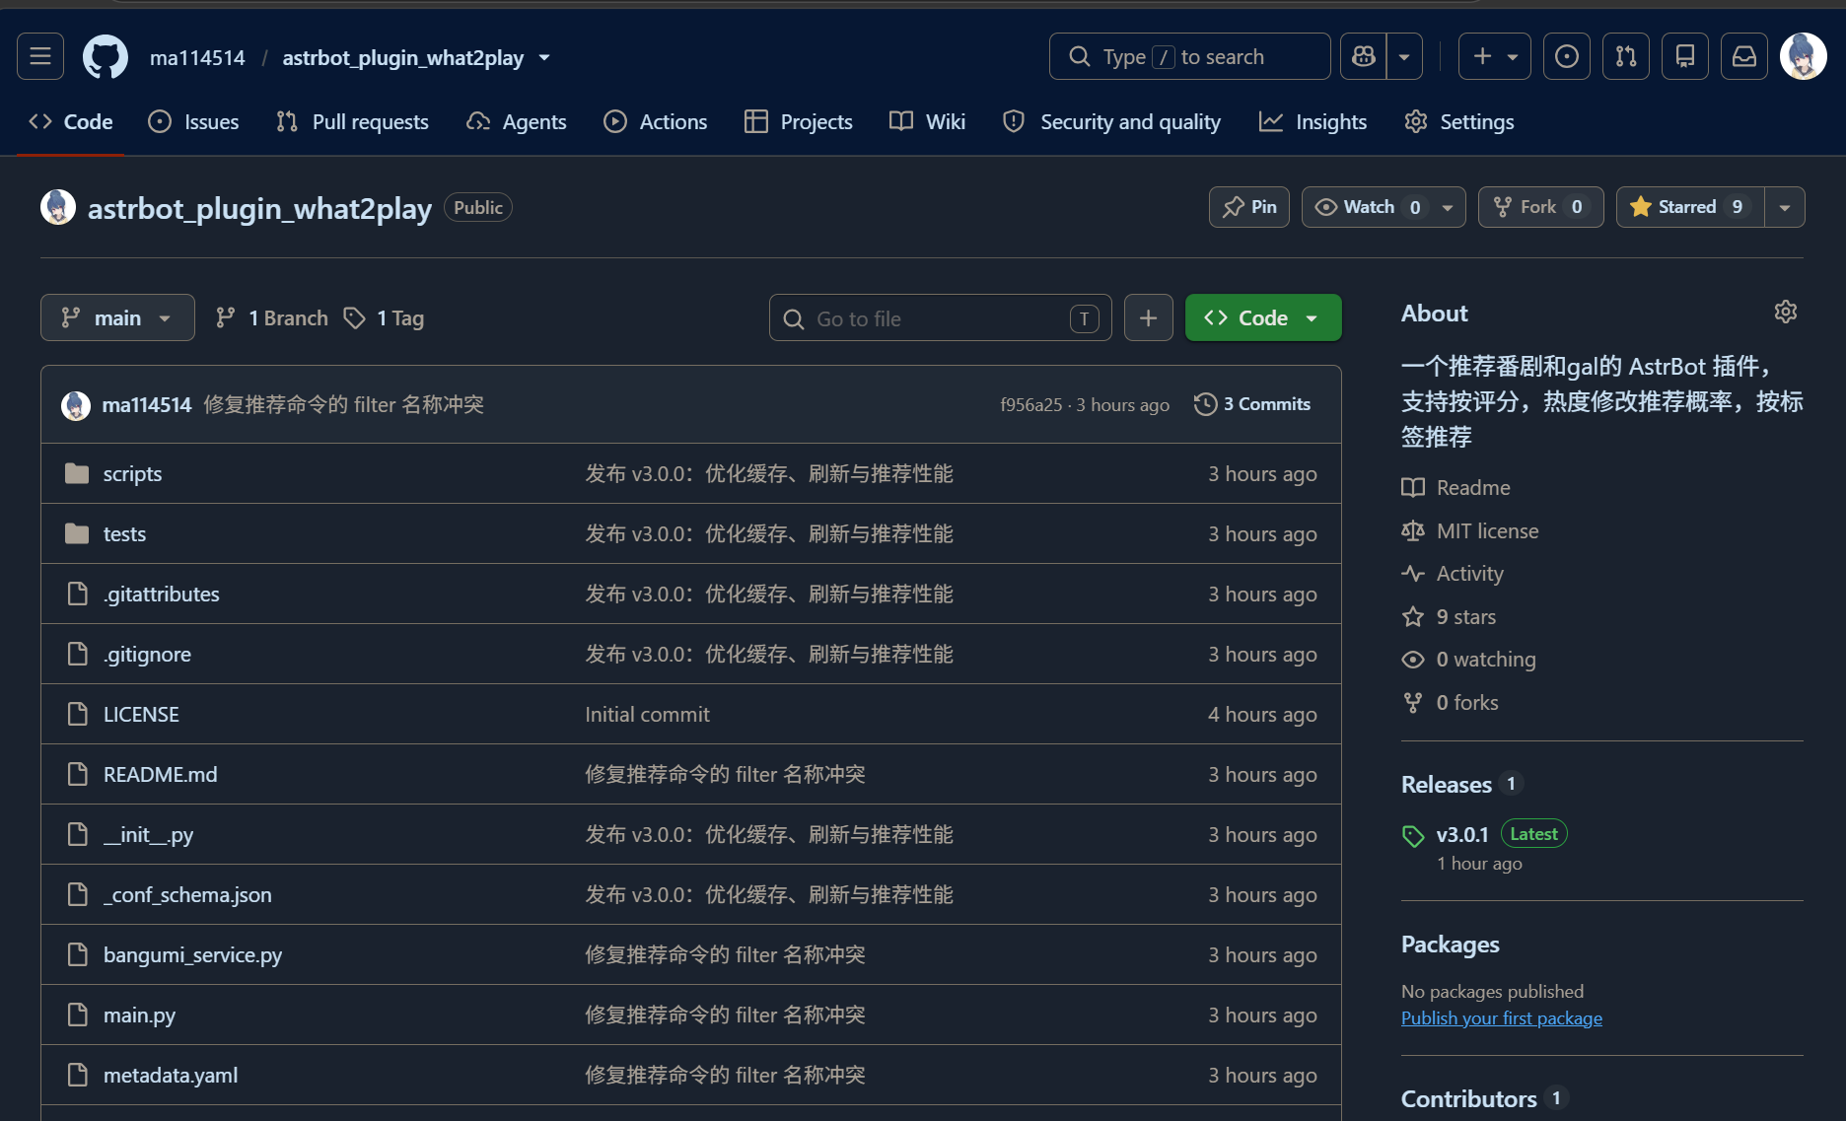Click Publish your first package link
This screenshot has height=1121, width=1846.
1502,1018
